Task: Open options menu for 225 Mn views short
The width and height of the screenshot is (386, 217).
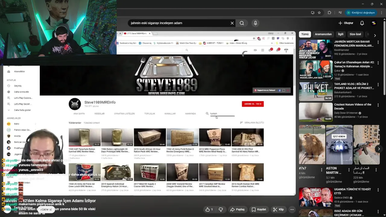Action: pyautogui.click(x=376, y=170)
